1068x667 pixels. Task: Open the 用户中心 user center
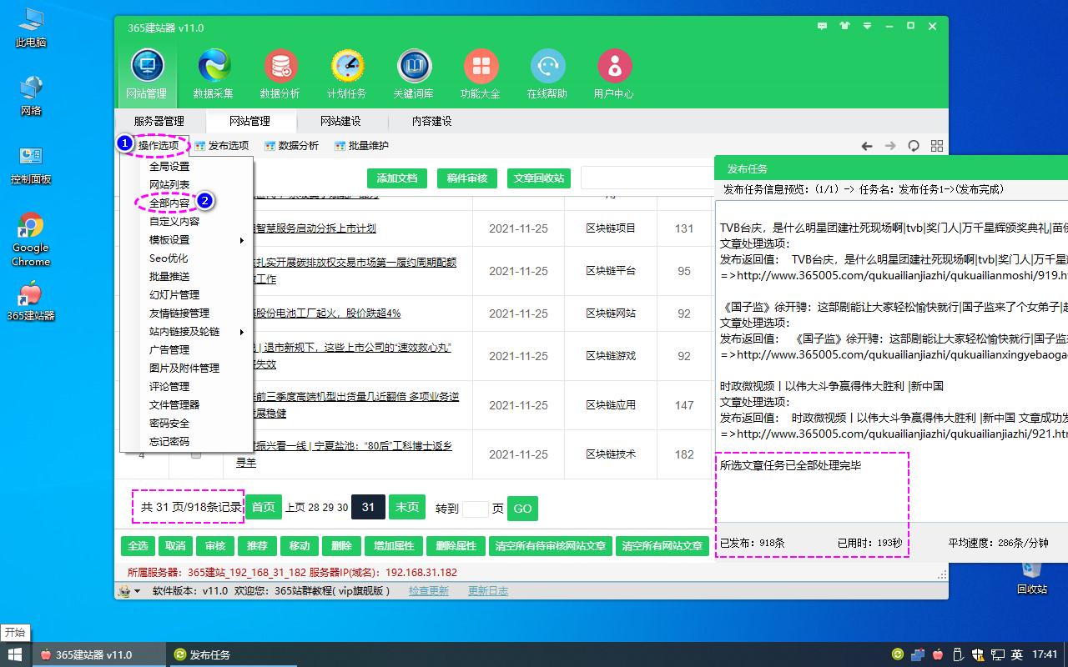tap(614, 74)
